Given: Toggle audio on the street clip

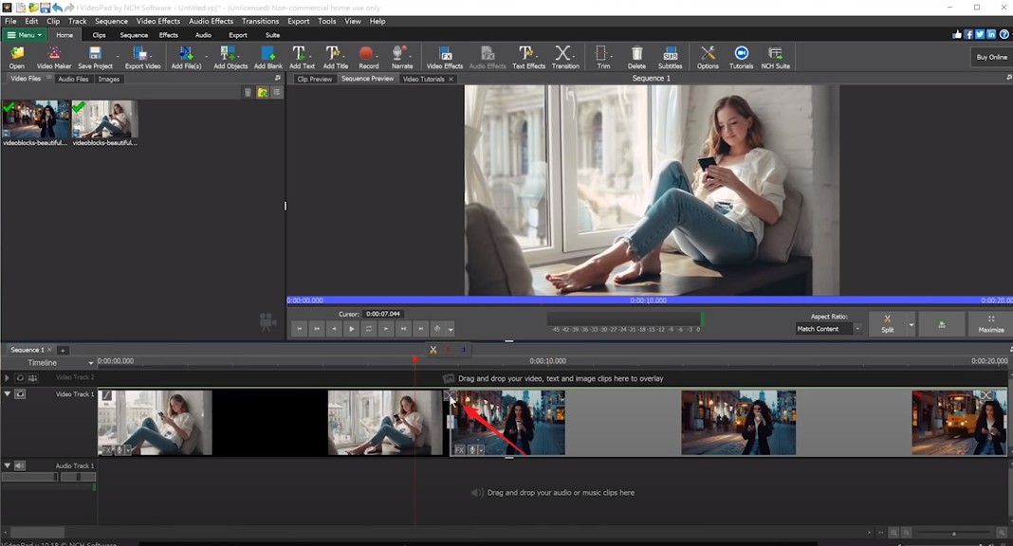Looking at the screenshot, I should pos(472,450).
